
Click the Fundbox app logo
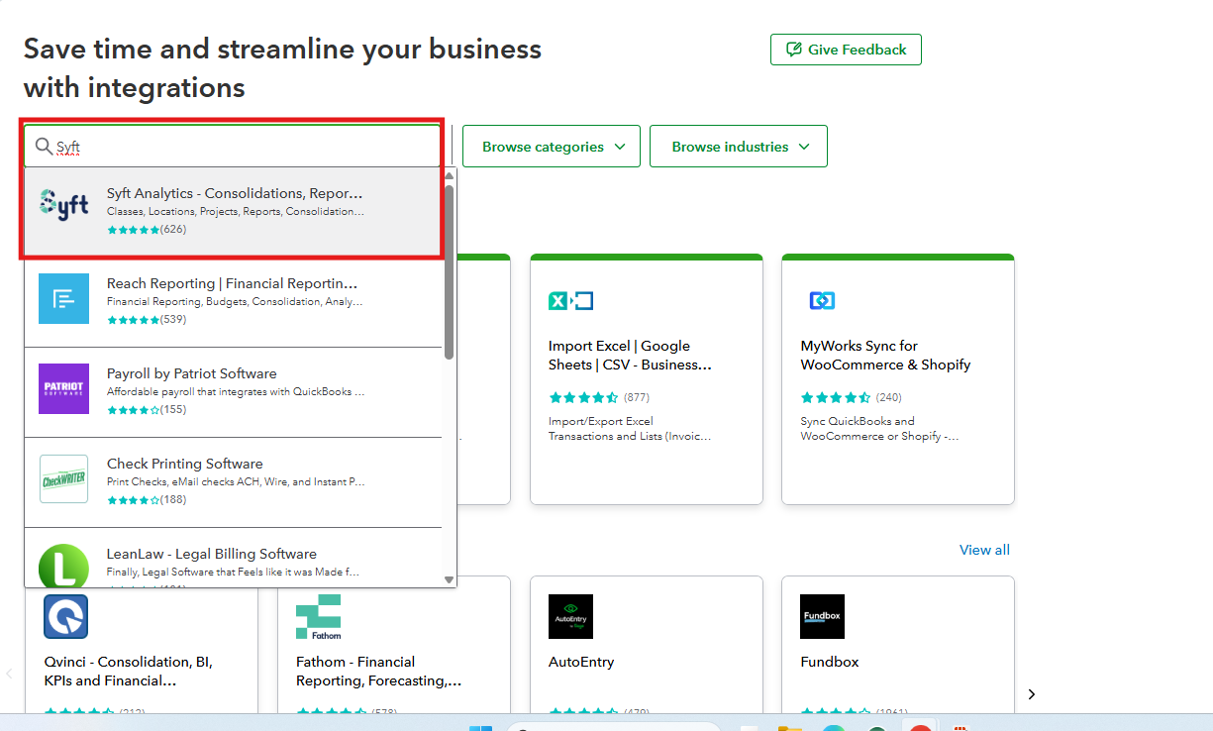(x=822, y=616)
